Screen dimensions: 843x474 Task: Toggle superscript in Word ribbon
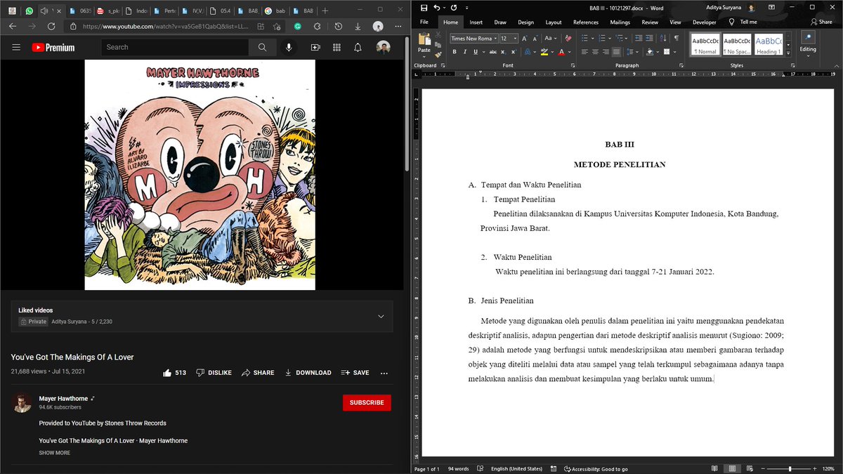point(514,52)
